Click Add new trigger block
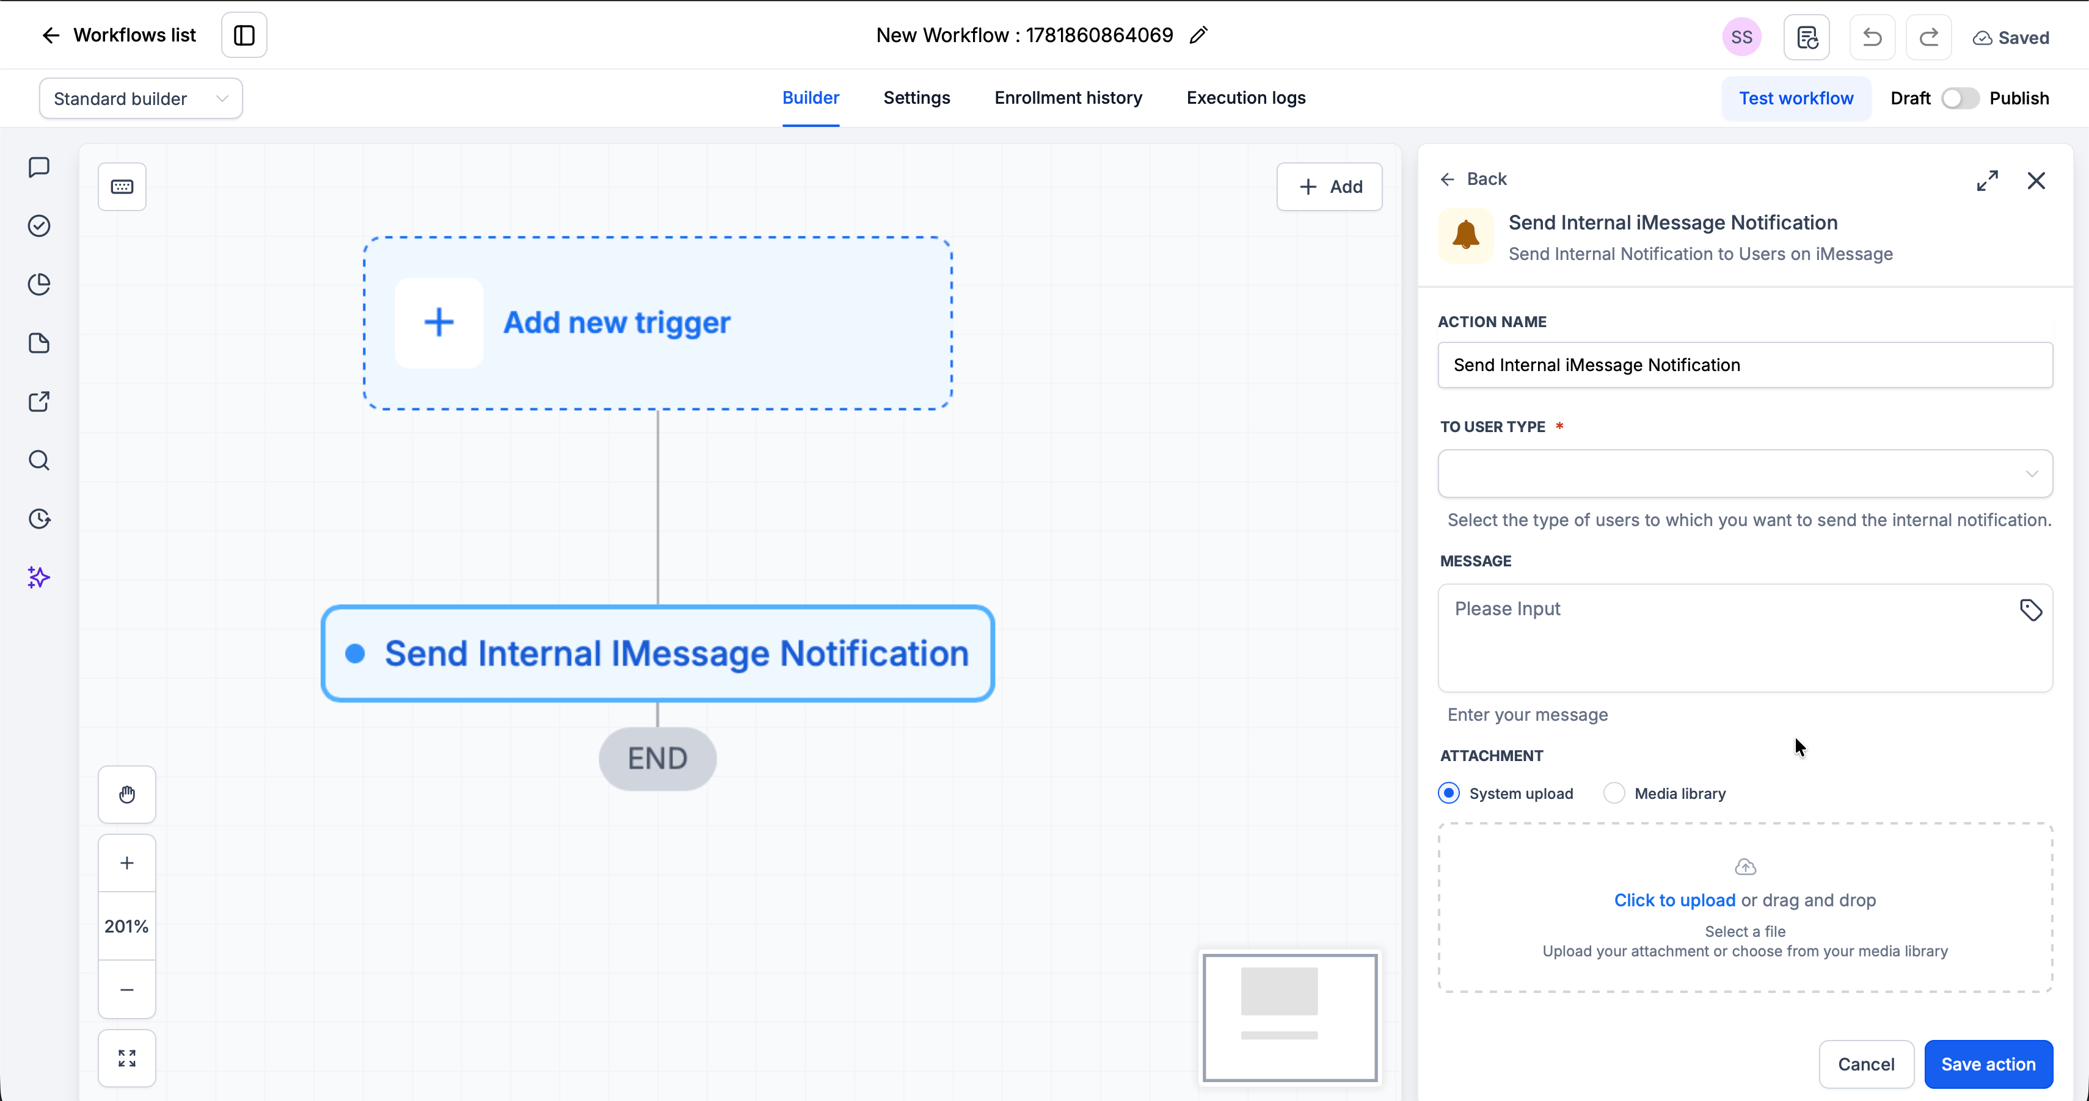2089x1101 pixels. coord(658,322)
